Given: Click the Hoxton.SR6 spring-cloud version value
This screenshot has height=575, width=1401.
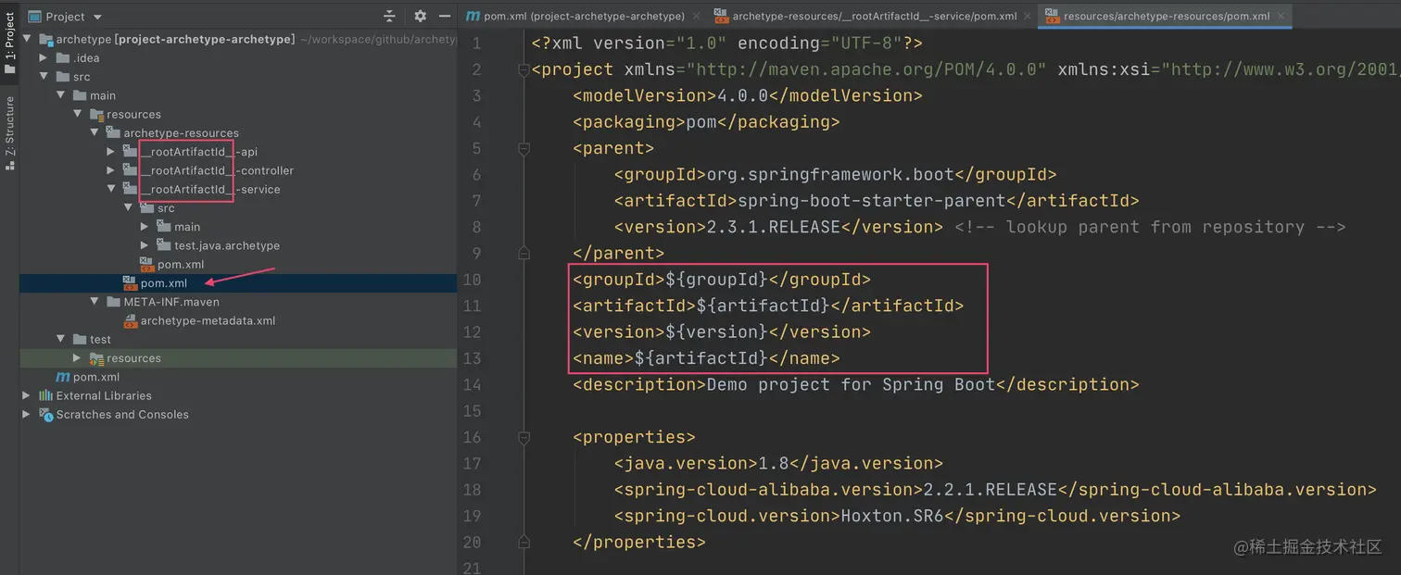Looking at the screenshot, I should pos(891,516).
